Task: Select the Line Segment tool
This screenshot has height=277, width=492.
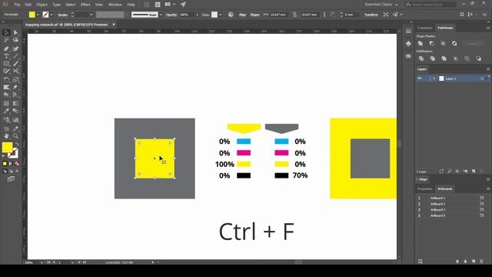Action: click(15, 56)
